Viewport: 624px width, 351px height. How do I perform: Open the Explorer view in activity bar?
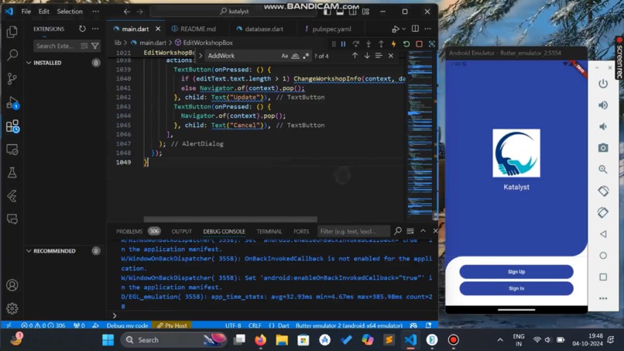pos(12,32)
